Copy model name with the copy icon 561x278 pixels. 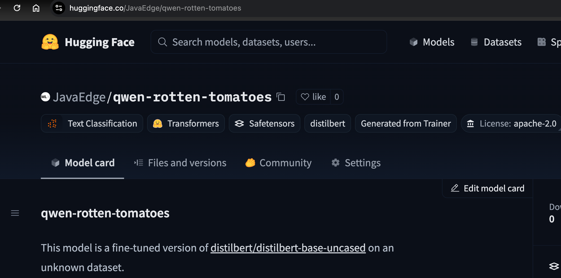(281, 97)
